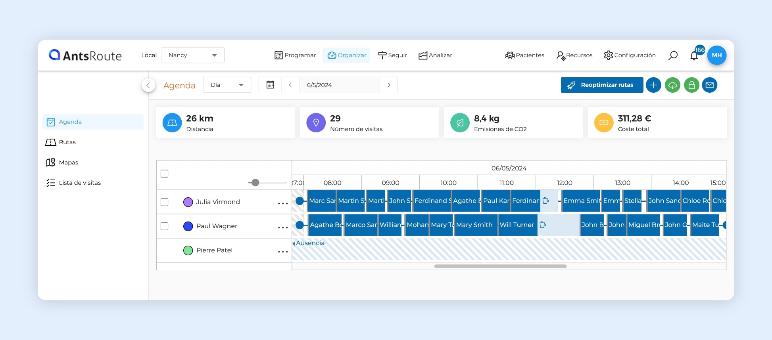Open the Nancy local dropdown
772x340 pixels.
tap(192, 55)
